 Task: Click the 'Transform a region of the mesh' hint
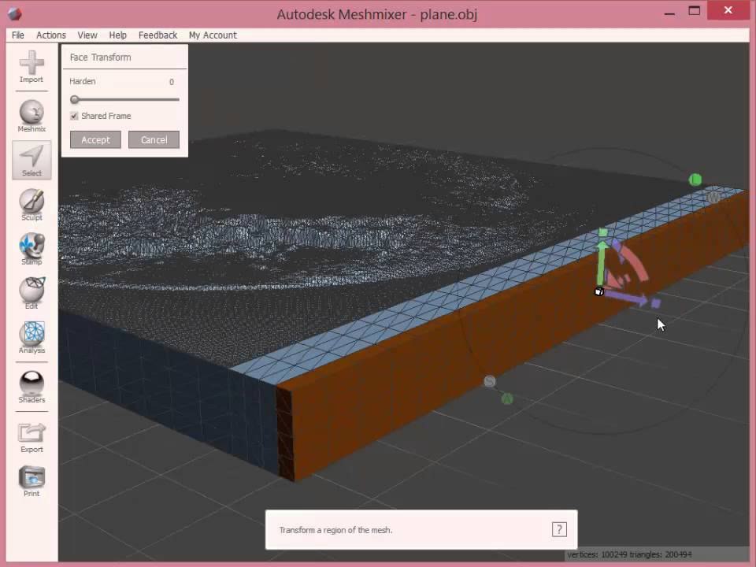click(335, 530)
